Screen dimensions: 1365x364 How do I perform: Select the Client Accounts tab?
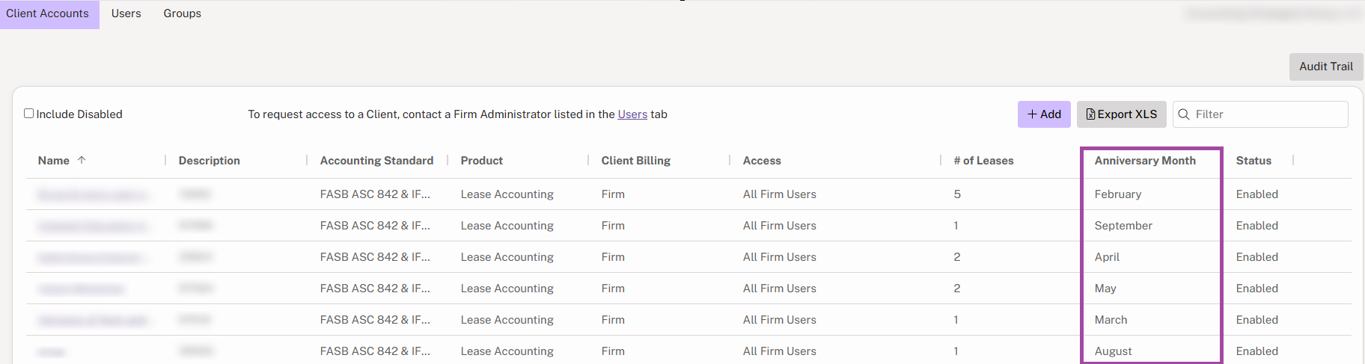[x=48, y=13]
